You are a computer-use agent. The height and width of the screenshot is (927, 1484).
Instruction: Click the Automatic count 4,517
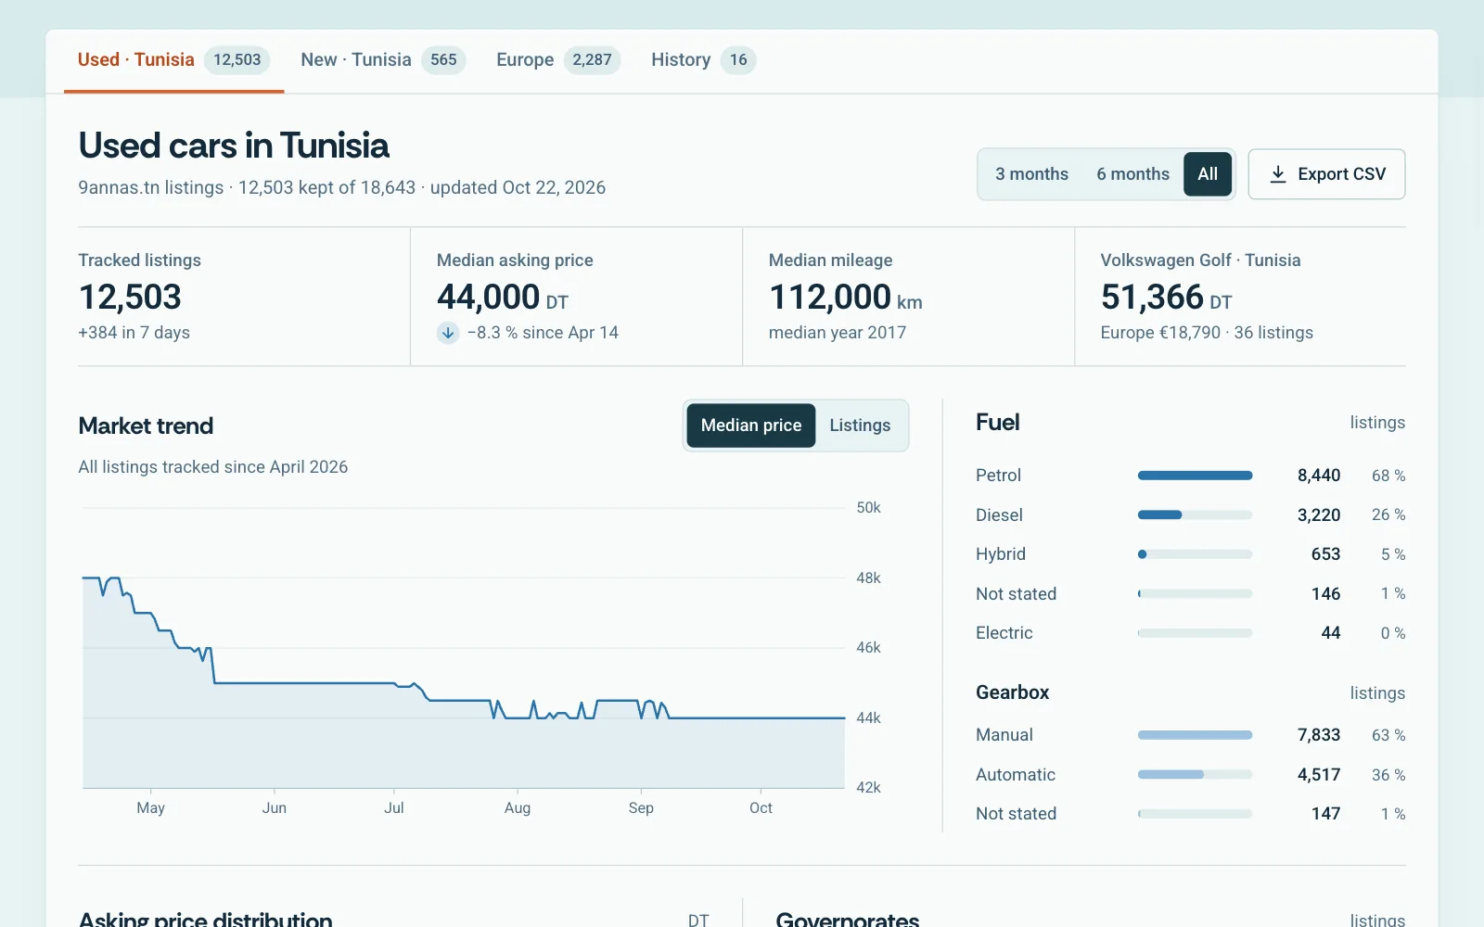[x=1318, y=775]
